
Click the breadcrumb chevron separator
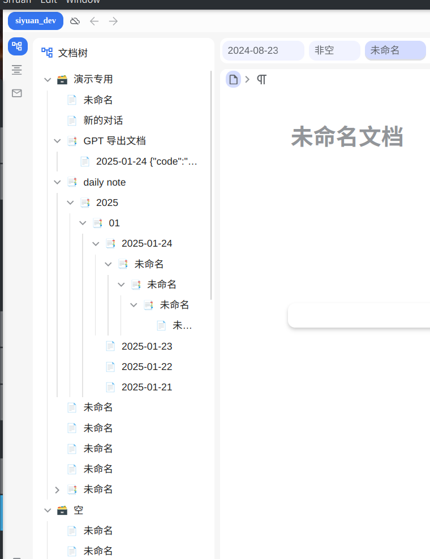[x=247, y=79]
